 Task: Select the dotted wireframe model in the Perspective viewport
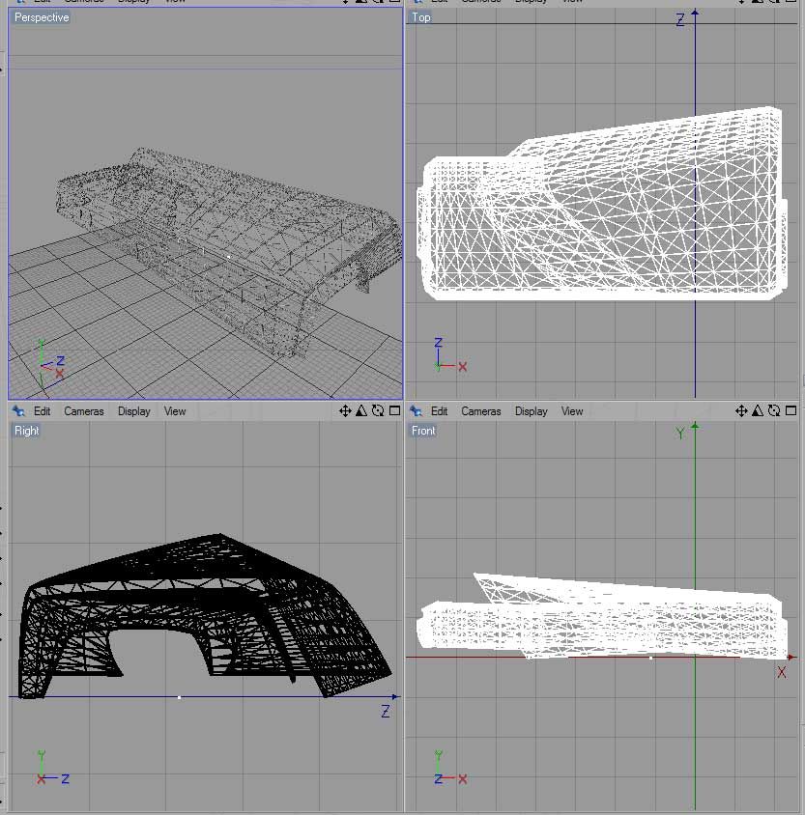point(229,252)
